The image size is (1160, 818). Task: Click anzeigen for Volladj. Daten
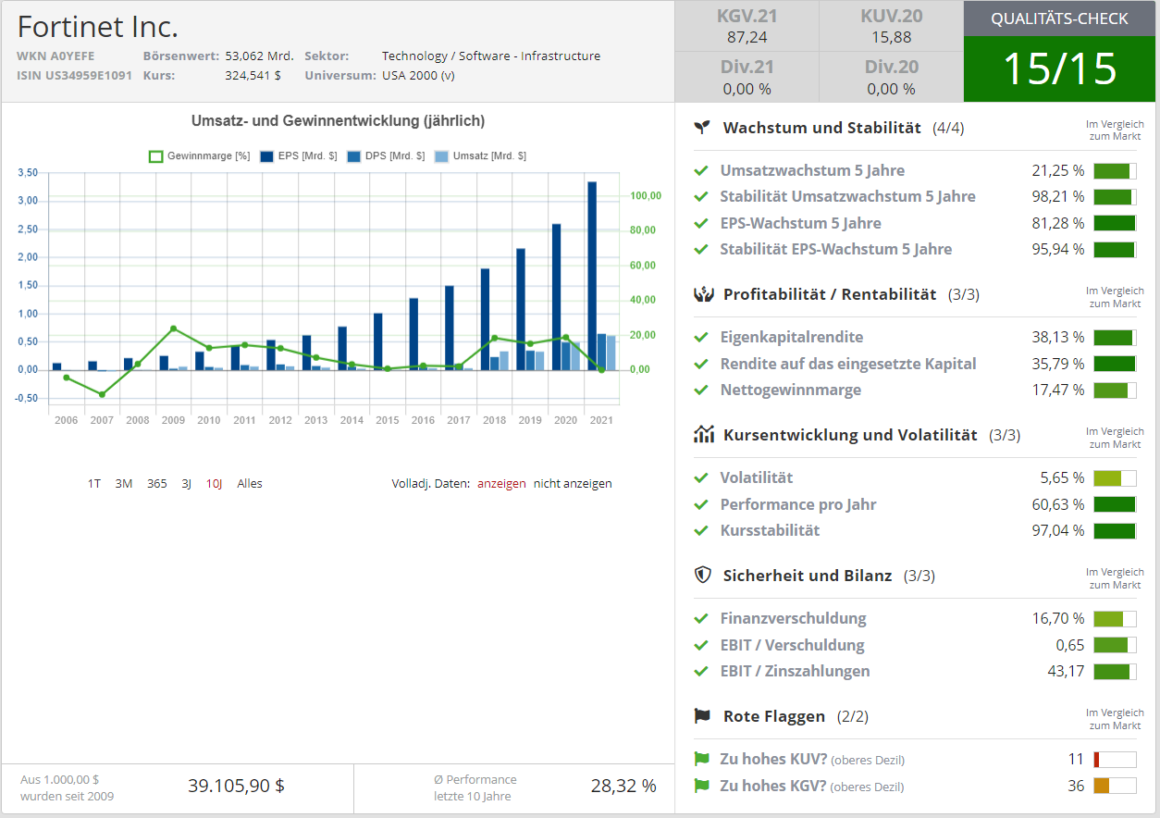click(501, 484)
